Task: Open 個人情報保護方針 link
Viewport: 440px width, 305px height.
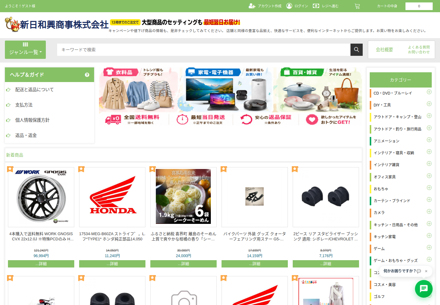Action: (32, 120)
